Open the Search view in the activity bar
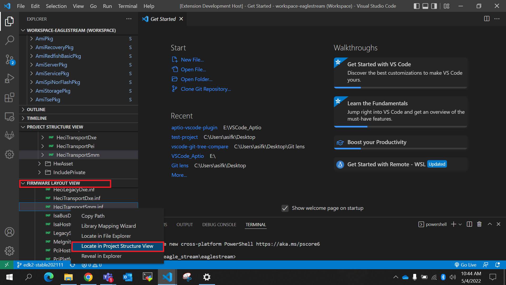Image resolution: width=506 pixels, height=285 pixels. click(x=9, y=40)
